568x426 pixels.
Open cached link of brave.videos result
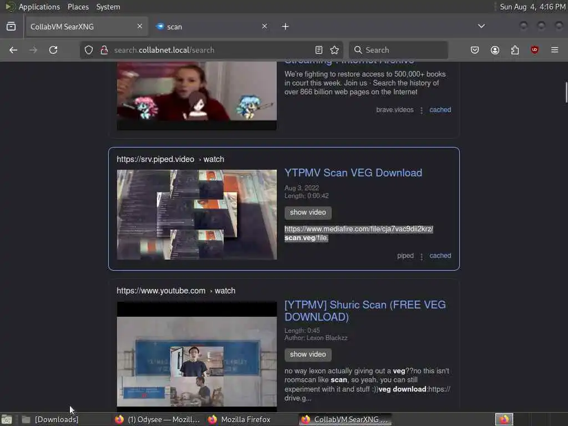[x=440, y=110]
